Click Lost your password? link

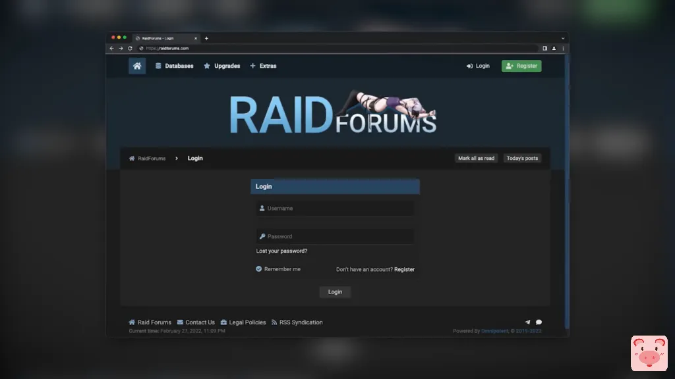point(281,251)
